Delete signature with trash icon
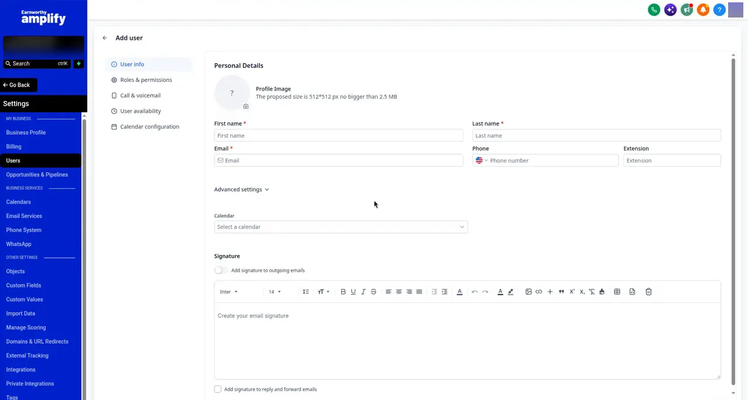 649,292
